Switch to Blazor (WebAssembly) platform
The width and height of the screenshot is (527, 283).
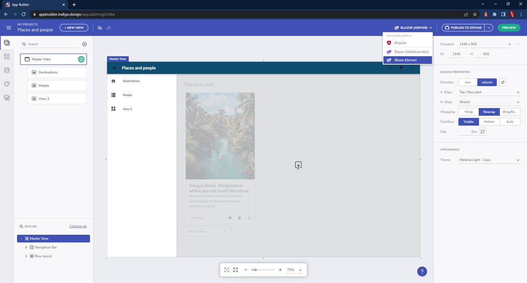[x=407, y=51]
